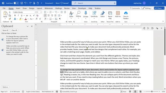Open Clipboard Options button
This screenshot has width=166, height=93.
pos(5,87)
